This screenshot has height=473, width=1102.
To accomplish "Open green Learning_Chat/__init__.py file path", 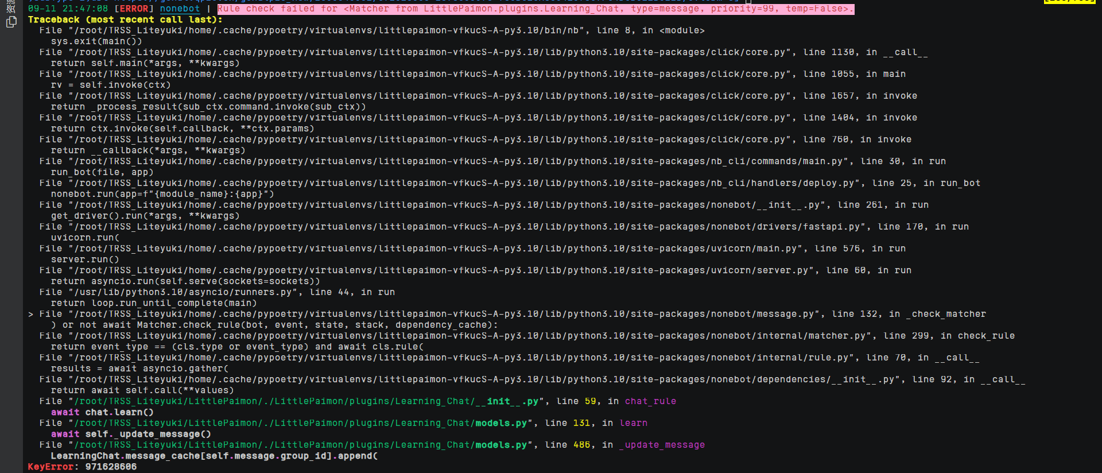I will 306,401.
